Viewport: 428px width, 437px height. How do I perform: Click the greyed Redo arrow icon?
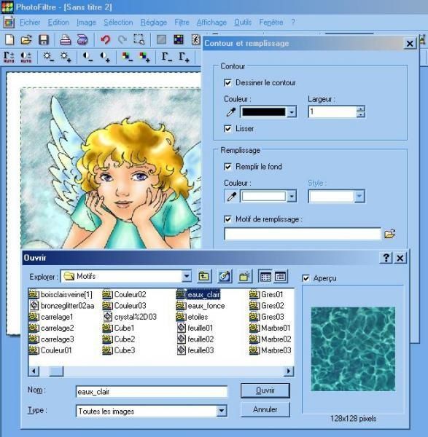coord(122,39)
